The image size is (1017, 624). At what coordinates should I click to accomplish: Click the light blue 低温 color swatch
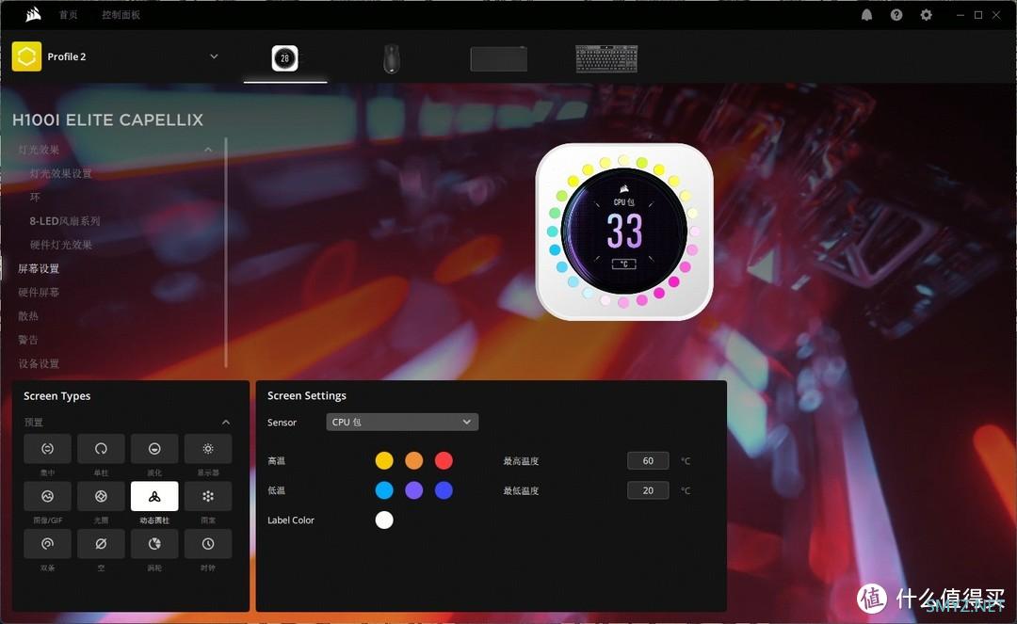tap(384, 490)
